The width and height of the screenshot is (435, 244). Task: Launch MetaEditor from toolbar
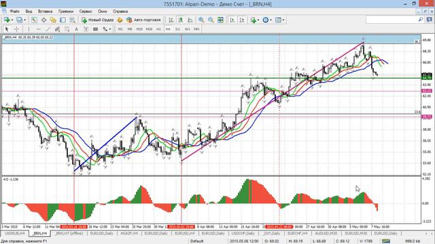pyautogui.click(x=120, y=20)
